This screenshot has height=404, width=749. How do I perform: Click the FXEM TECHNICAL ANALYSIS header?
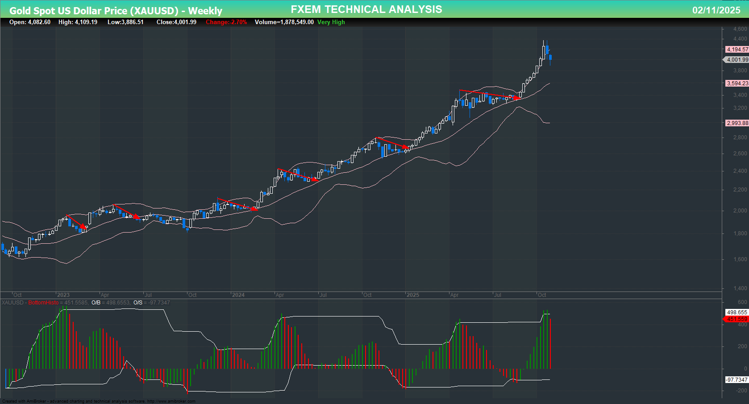pyautogui.click(x=366, y=8)
